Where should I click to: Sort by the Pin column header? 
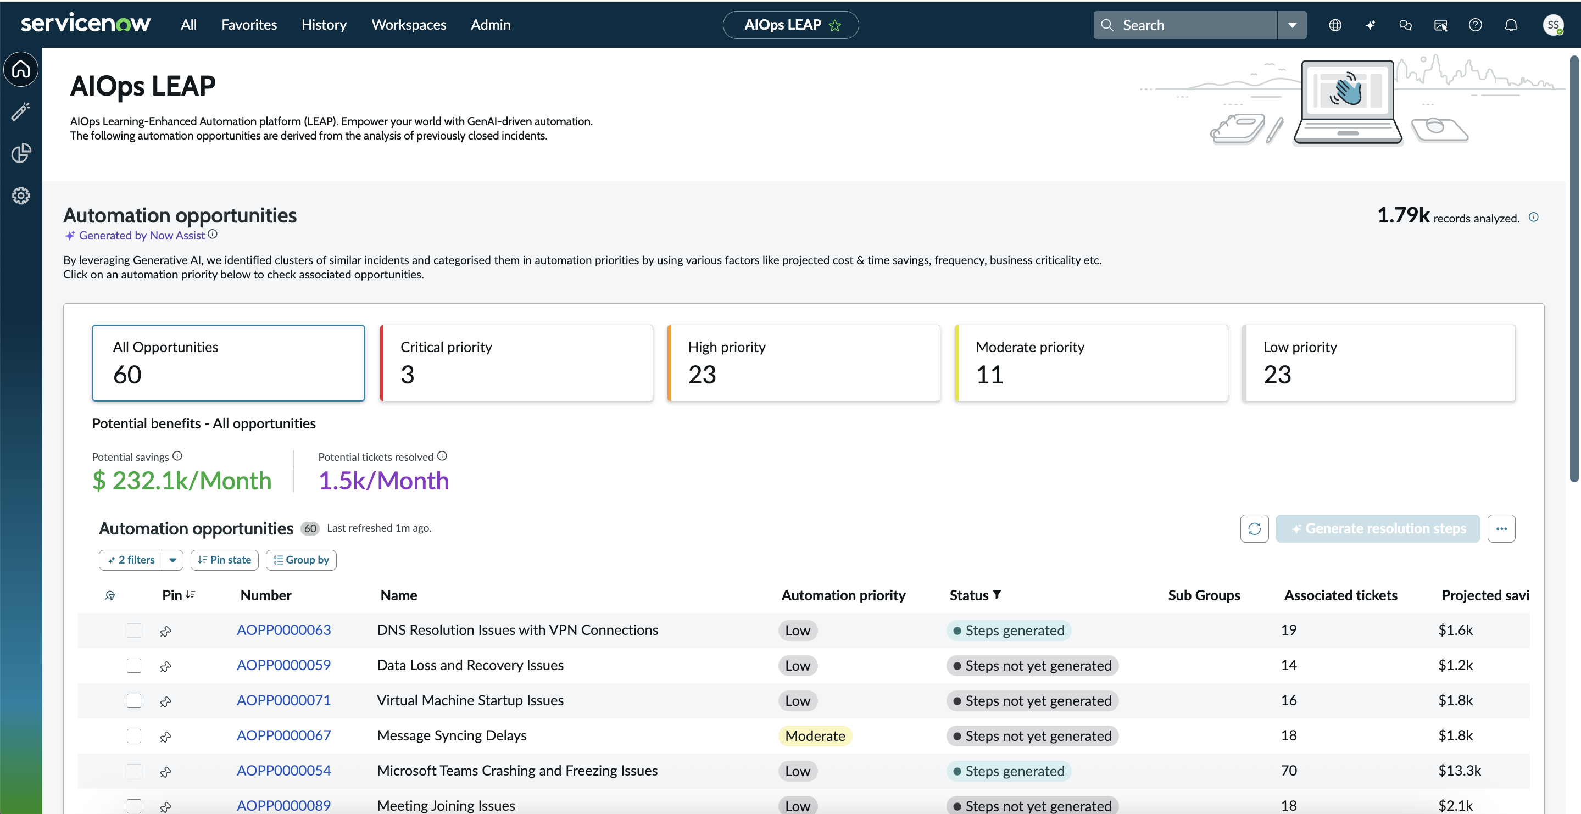point(179,595)
